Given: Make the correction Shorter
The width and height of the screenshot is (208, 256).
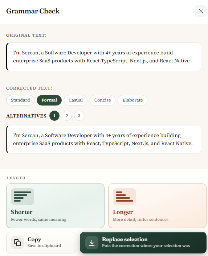Looking at the screenshot, I should pyautogui.click(x=55, y=206).
